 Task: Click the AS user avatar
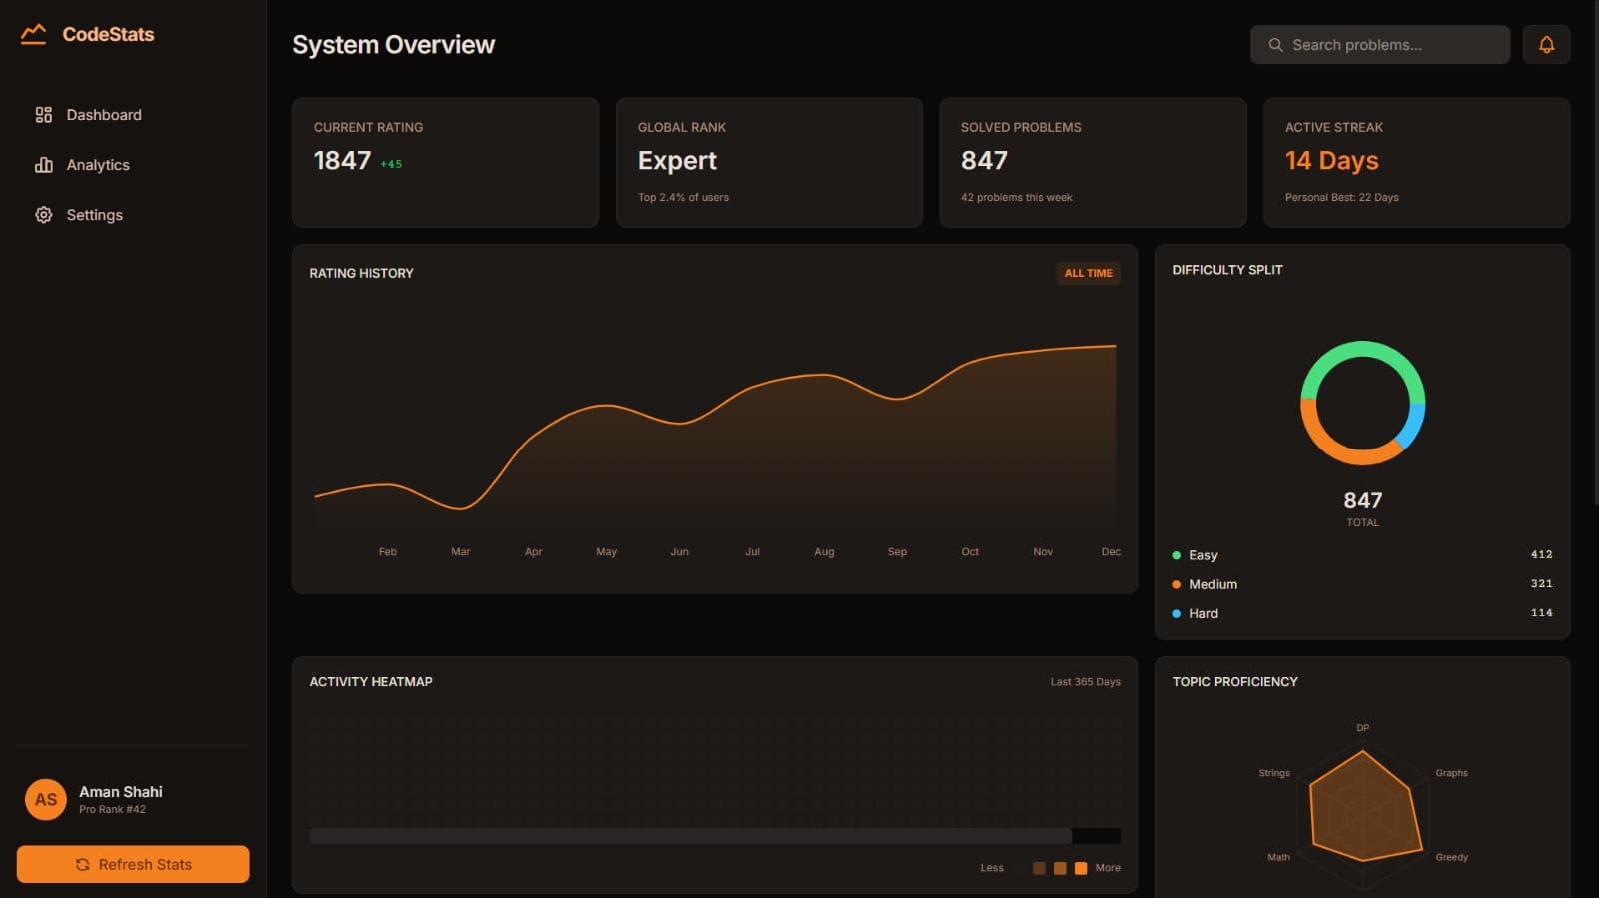pos(46,799)
